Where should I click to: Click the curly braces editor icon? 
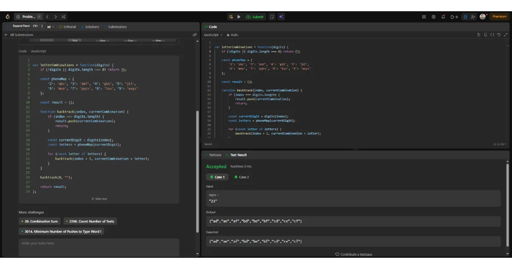point(492,35)
